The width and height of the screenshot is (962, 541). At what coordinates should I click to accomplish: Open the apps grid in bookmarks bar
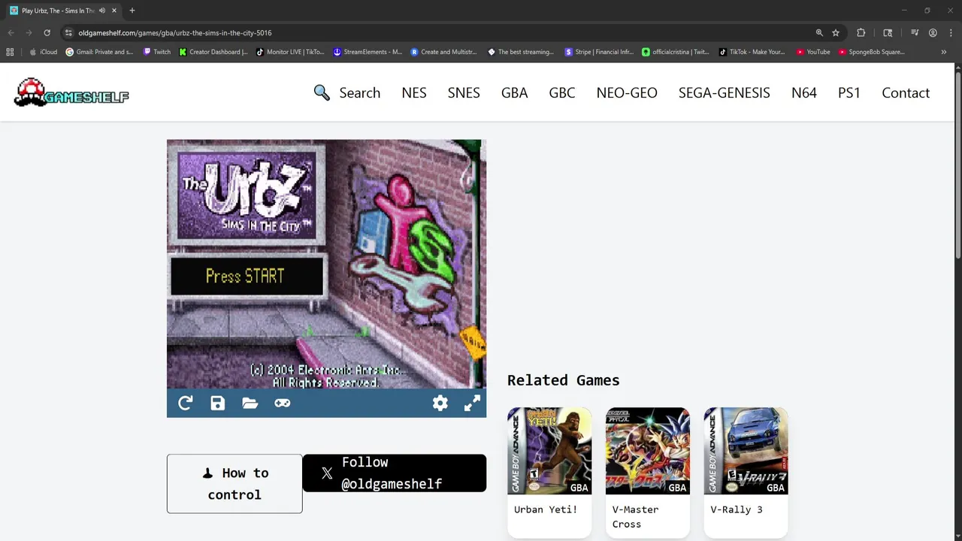(x=10, y=52)
